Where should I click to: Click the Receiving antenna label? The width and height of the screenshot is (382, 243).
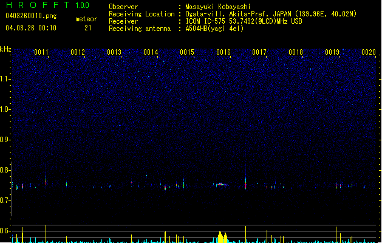[x=140, y=29]
